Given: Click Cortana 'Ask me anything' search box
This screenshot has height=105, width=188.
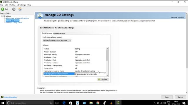Looking at the screenshot, I should point(29,103).
